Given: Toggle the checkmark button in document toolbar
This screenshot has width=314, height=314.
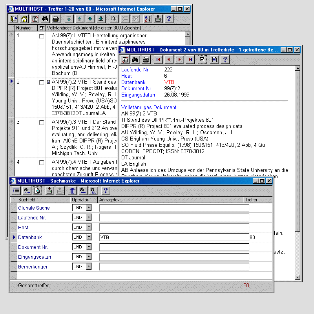Looking at the screenshot, I should pos(202,60).
